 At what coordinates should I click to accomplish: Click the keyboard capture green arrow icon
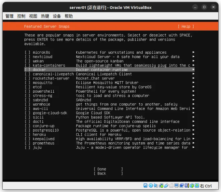(197, 186)
